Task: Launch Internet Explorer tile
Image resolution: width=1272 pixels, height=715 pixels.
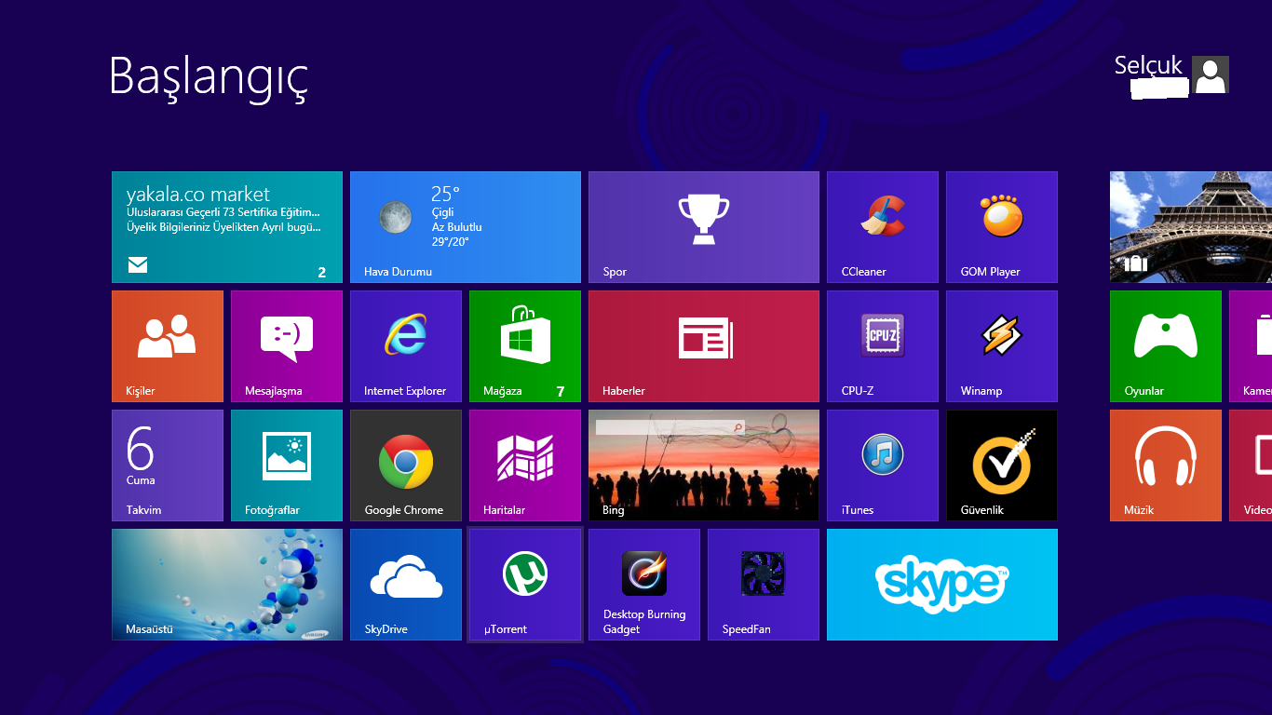Action: [x=406, y=346]
